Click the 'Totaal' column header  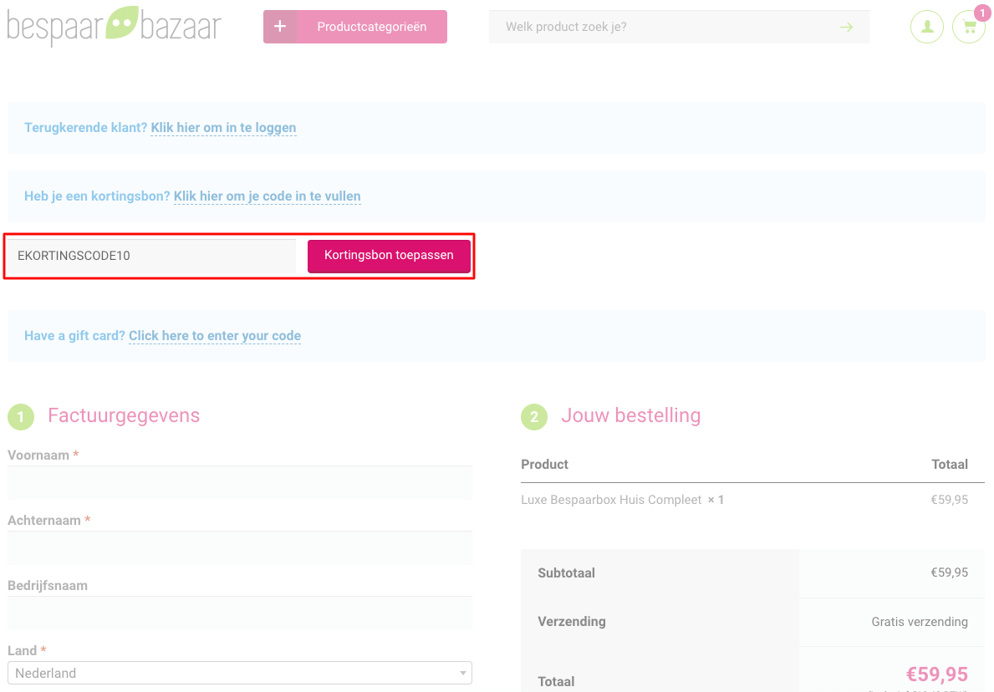coord(950,465)
